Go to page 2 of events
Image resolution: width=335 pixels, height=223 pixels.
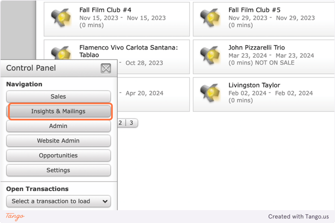pyautogui.click(x=120, y=122)
